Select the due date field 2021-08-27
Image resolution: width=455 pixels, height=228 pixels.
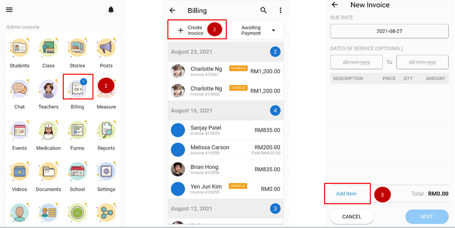point(389,31)
